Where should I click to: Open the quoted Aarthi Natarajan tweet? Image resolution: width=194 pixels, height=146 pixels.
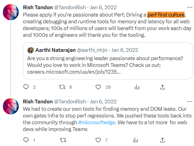click(108, 61)
